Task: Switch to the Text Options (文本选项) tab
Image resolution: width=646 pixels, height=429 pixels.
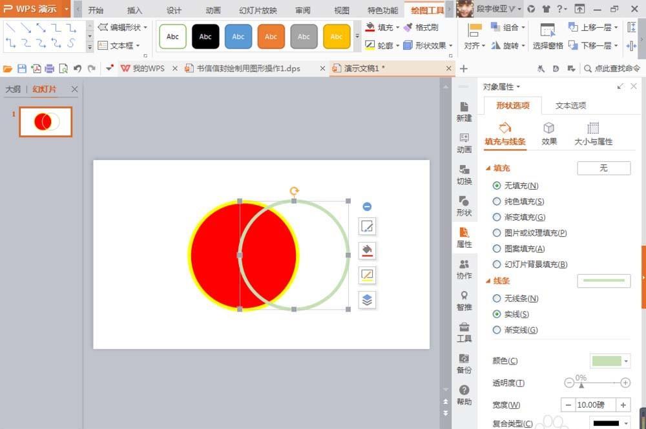Action: tap(570, 105)
